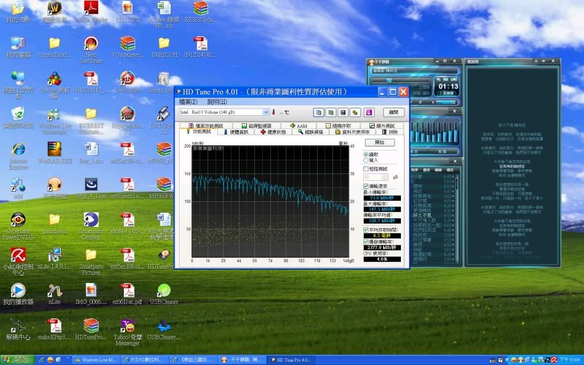The image size is (584, 365).
Task: Switch to the 健康狀態 tab
Action: [x=273, y=132]
